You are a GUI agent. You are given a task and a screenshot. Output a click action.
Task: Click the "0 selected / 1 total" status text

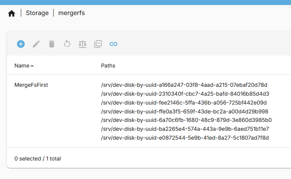point(37,159)
